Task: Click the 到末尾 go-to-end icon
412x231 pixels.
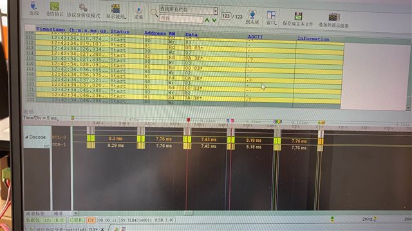Action: click(x=252, y=15)
